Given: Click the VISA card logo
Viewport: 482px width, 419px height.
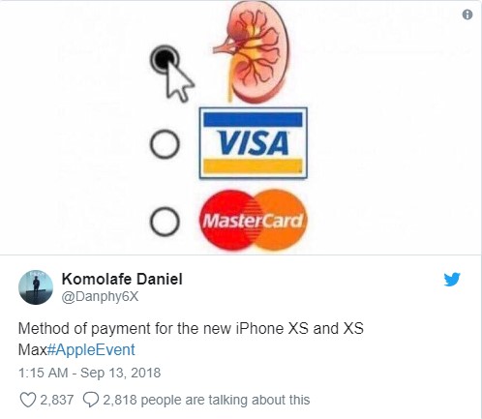Looking at the screenshot, I should click(x=253, y=143).
